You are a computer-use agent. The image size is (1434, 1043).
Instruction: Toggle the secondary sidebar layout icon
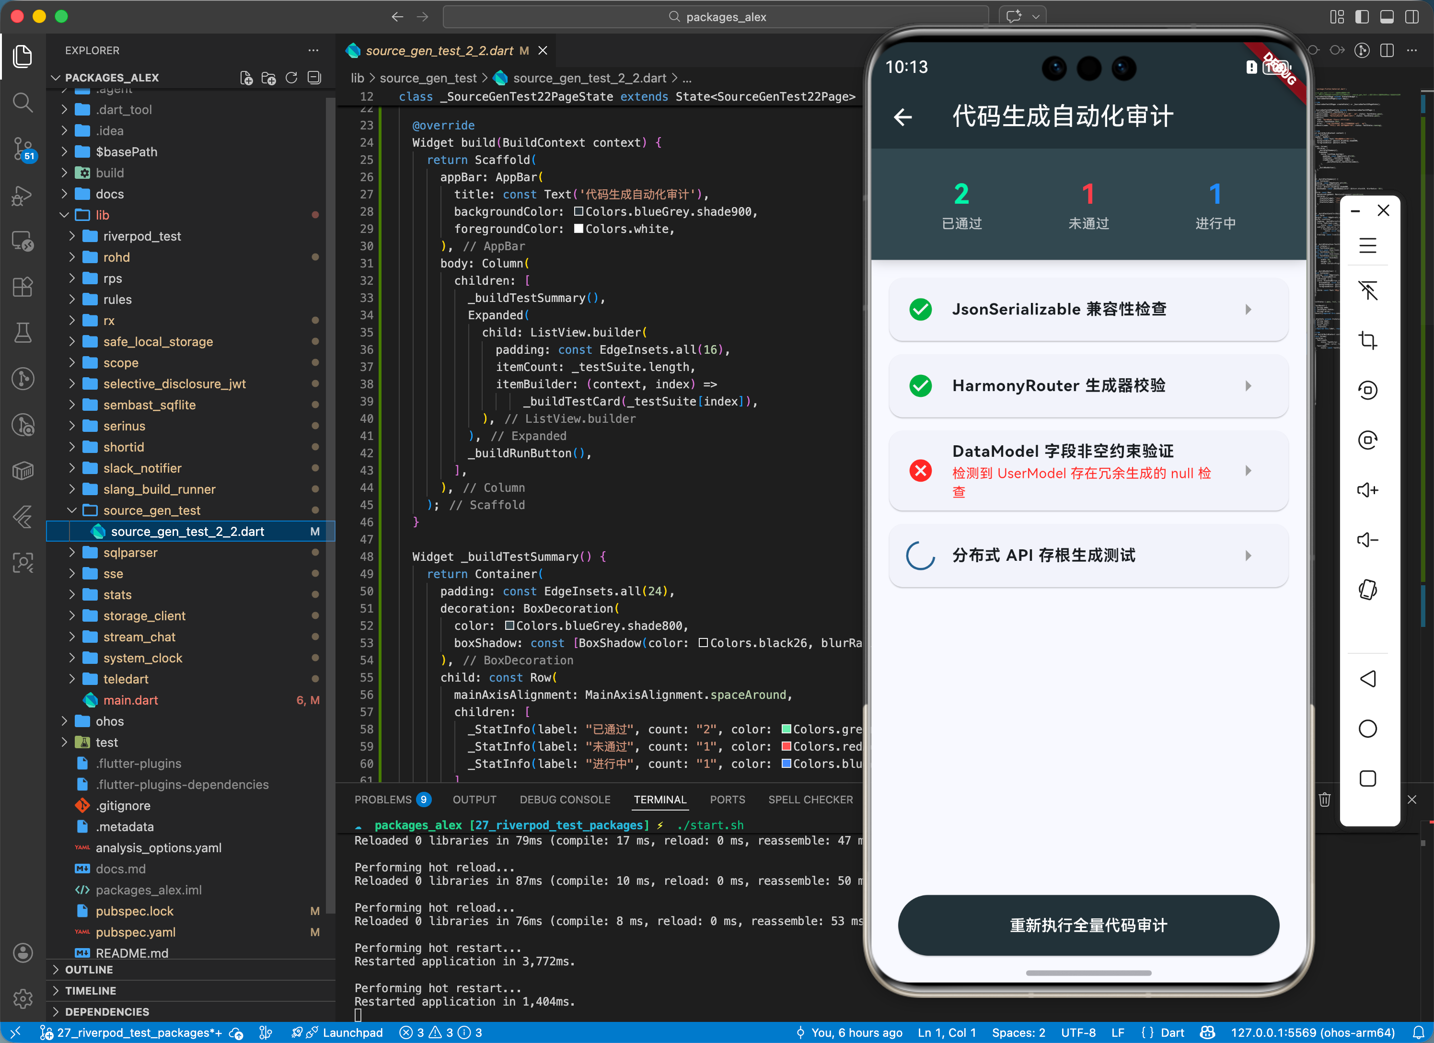(1411, 17)
